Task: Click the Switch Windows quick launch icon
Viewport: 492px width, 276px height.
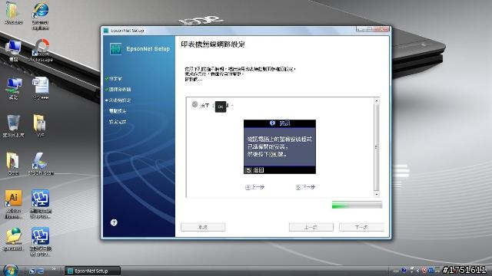Action: pyautogui.click(x=41, y=271)
